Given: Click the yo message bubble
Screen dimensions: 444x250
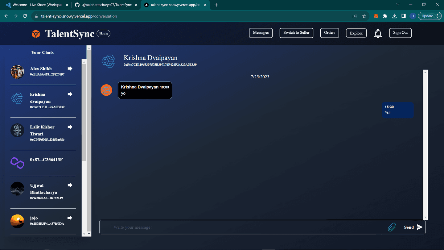Looking at the screenshot, I should click(x=145, y=90).
